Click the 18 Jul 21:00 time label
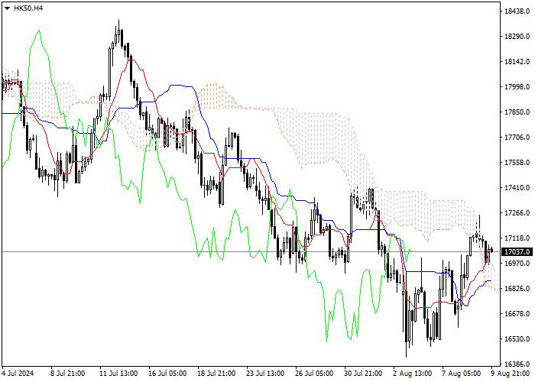 (x=216, y=374)
